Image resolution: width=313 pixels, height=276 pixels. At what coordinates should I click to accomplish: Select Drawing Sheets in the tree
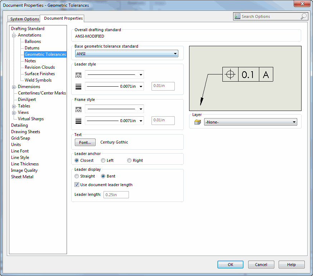pyautogui.click(x=25, y=132)
